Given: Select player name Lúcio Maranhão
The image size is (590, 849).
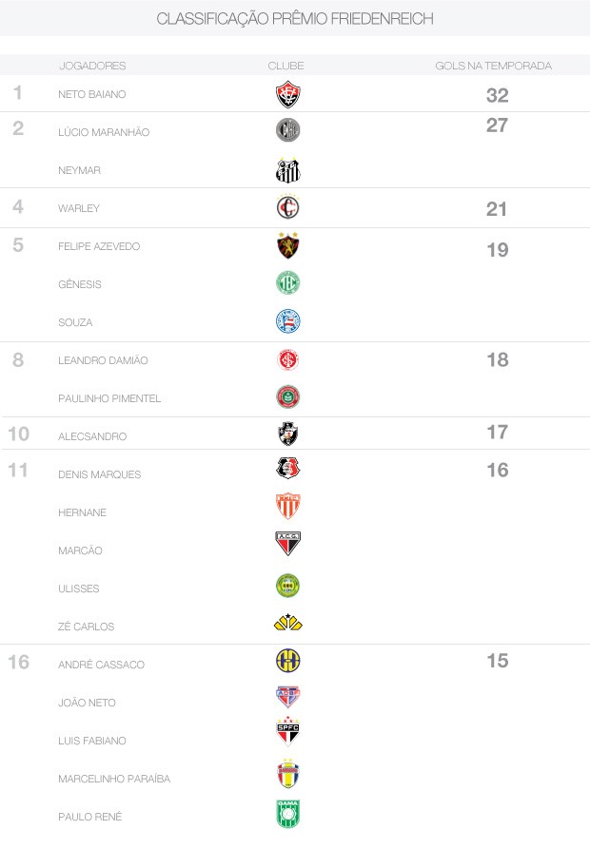Looking at the screenshot, I should (x=104, y=132).
